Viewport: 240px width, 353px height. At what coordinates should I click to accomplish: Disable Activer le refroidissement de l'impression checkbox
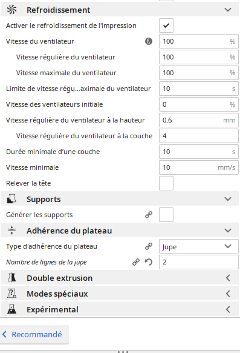coord(166,25)
